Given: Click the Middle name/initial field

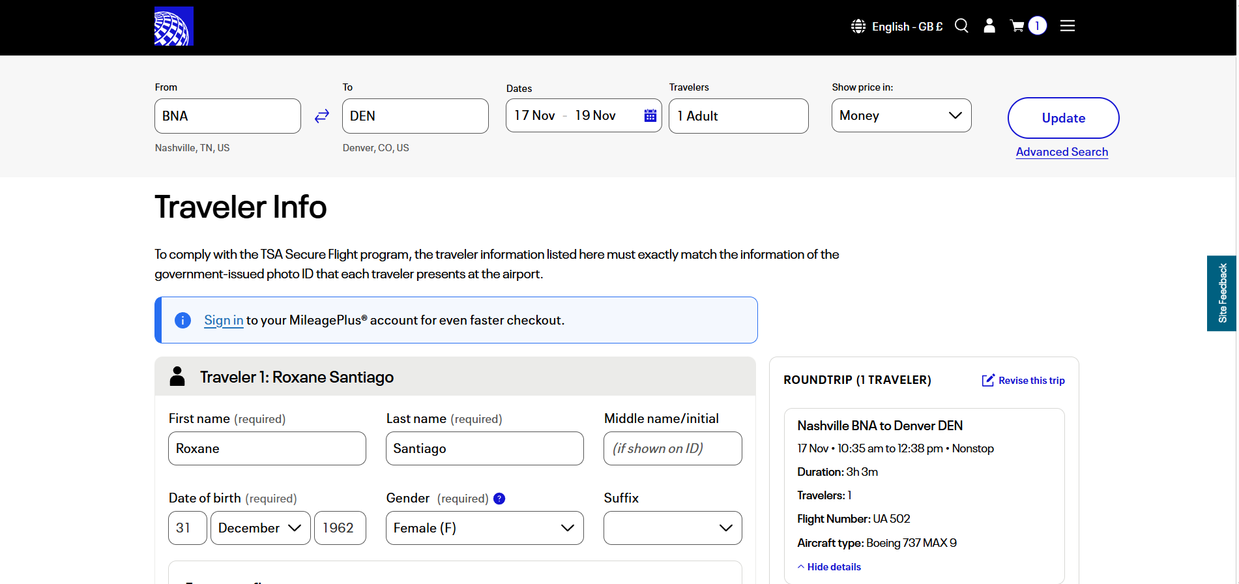Looking at the screenshot, I should [x=672, y=448].
